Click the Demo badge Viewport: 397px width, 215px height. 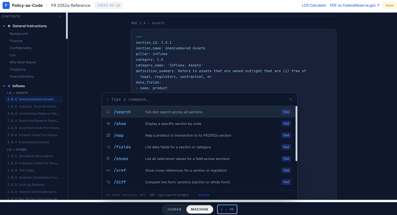pyautogui.click(x=390, y=5)
